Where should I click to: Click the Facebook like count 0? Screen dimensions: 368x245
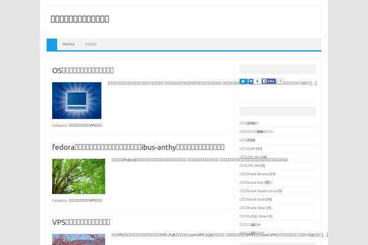click(280, 81)
